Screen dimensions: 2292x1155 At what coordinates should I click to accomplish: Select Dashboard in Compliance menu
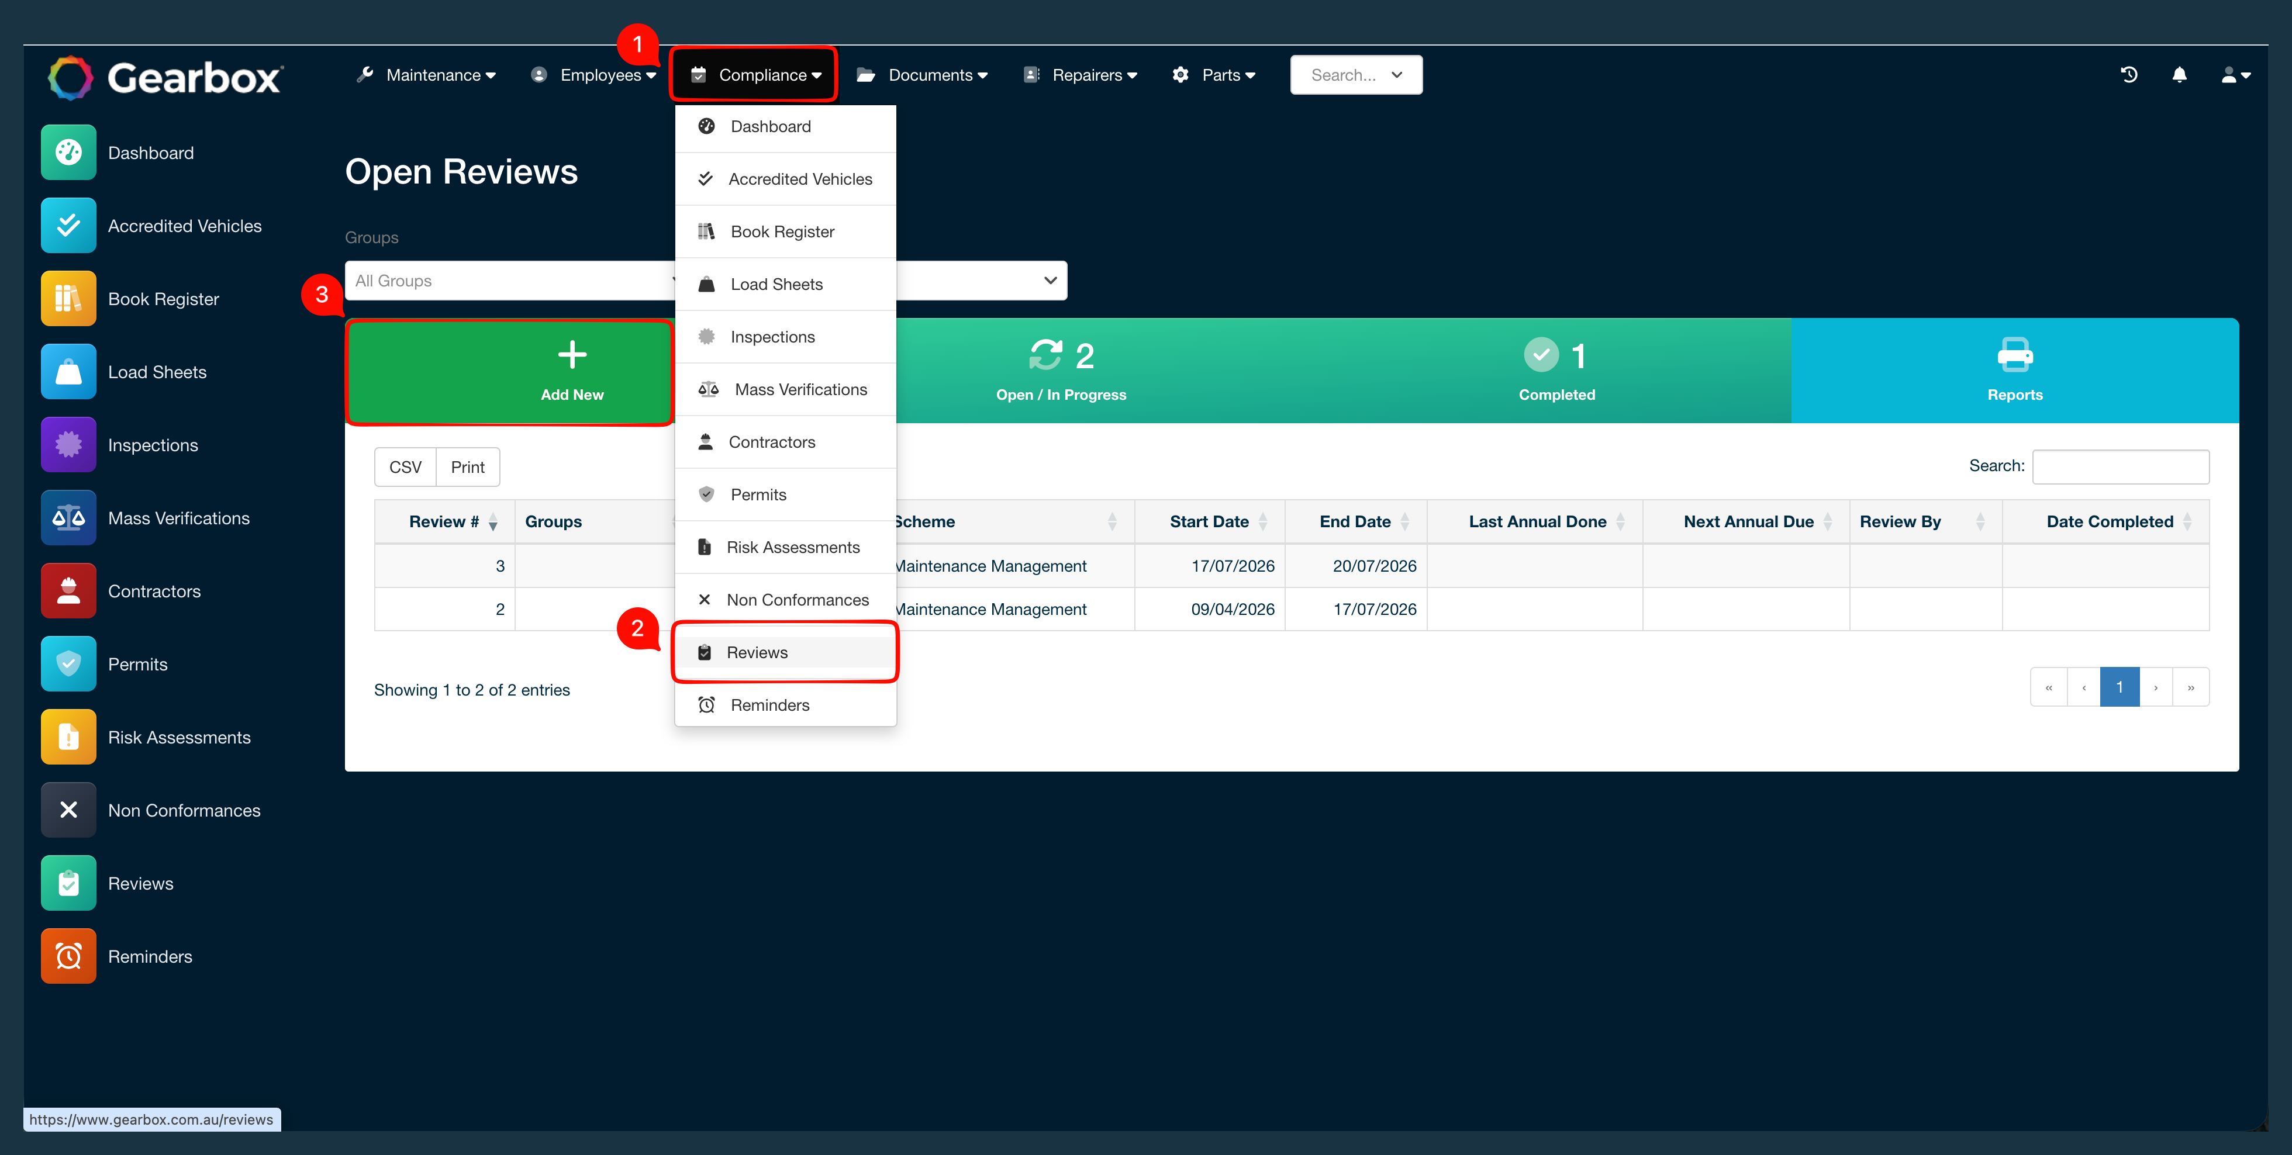[786, 126]
